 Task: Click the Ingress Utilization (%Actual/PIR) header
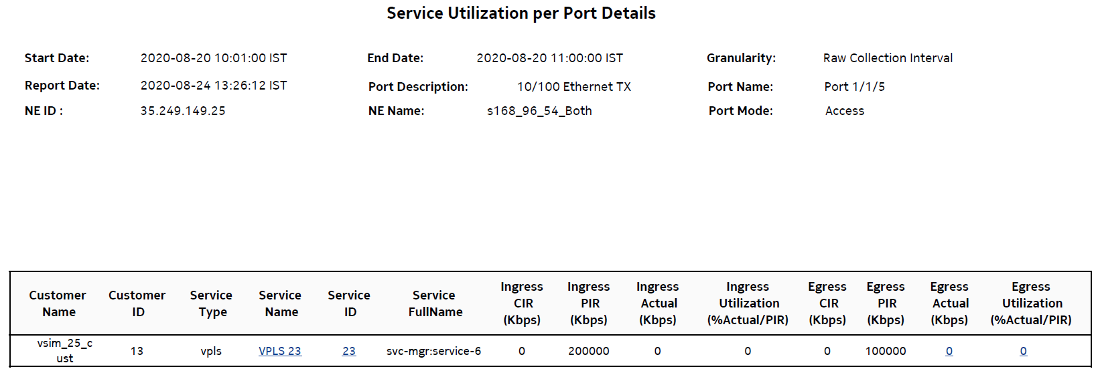click(748, 303)
